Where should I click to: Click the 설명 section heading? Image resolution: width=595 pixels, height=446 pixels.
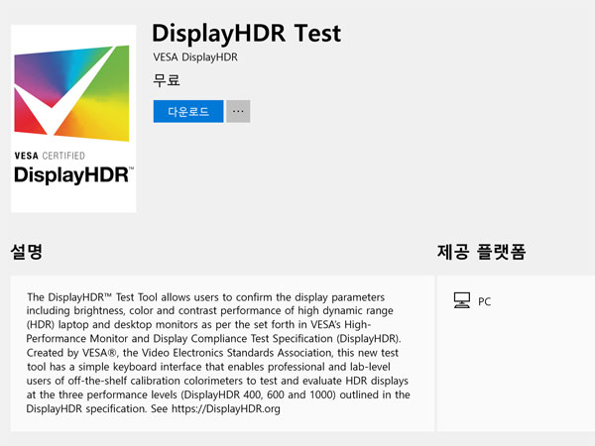(26, 252)
